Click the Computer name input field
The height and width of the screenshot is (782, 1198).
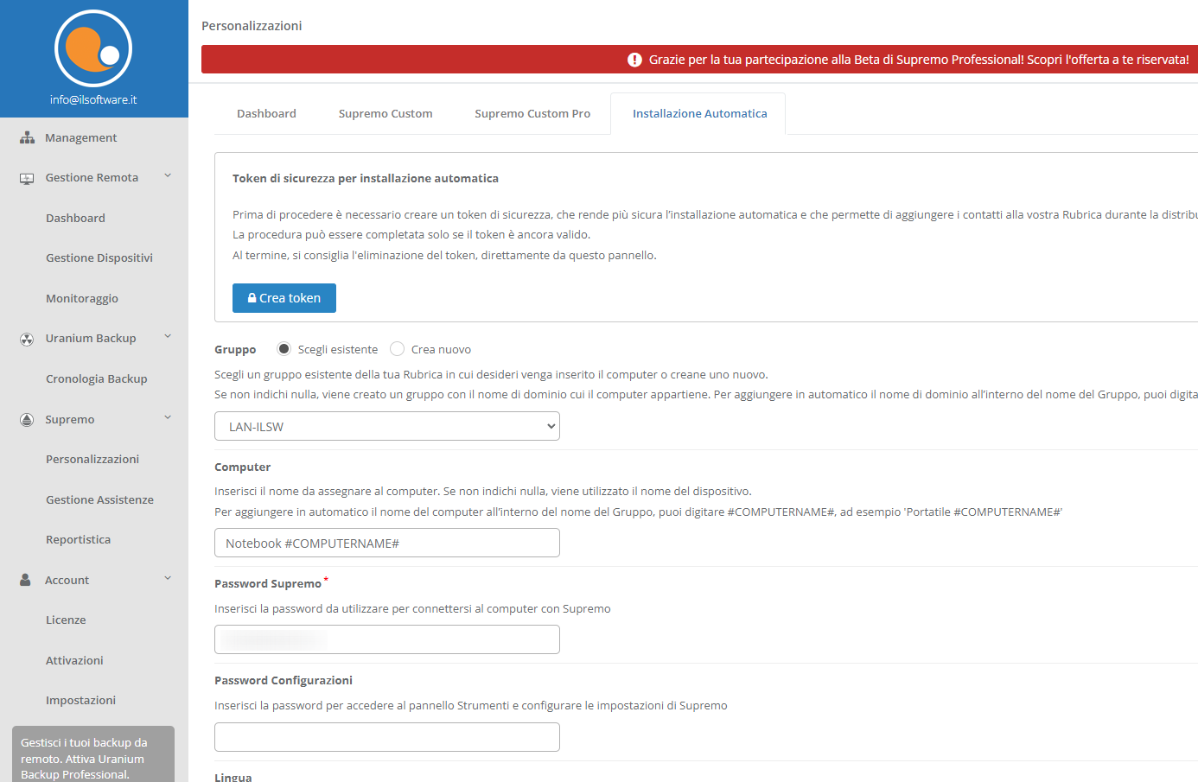(x=387, y=543)
